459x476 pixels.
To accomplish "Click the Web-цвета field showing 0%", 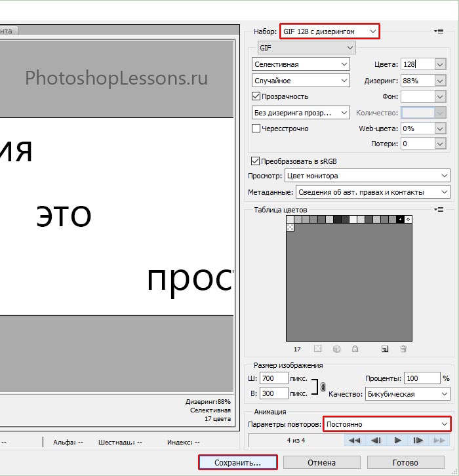I will (x=418, y=129).
